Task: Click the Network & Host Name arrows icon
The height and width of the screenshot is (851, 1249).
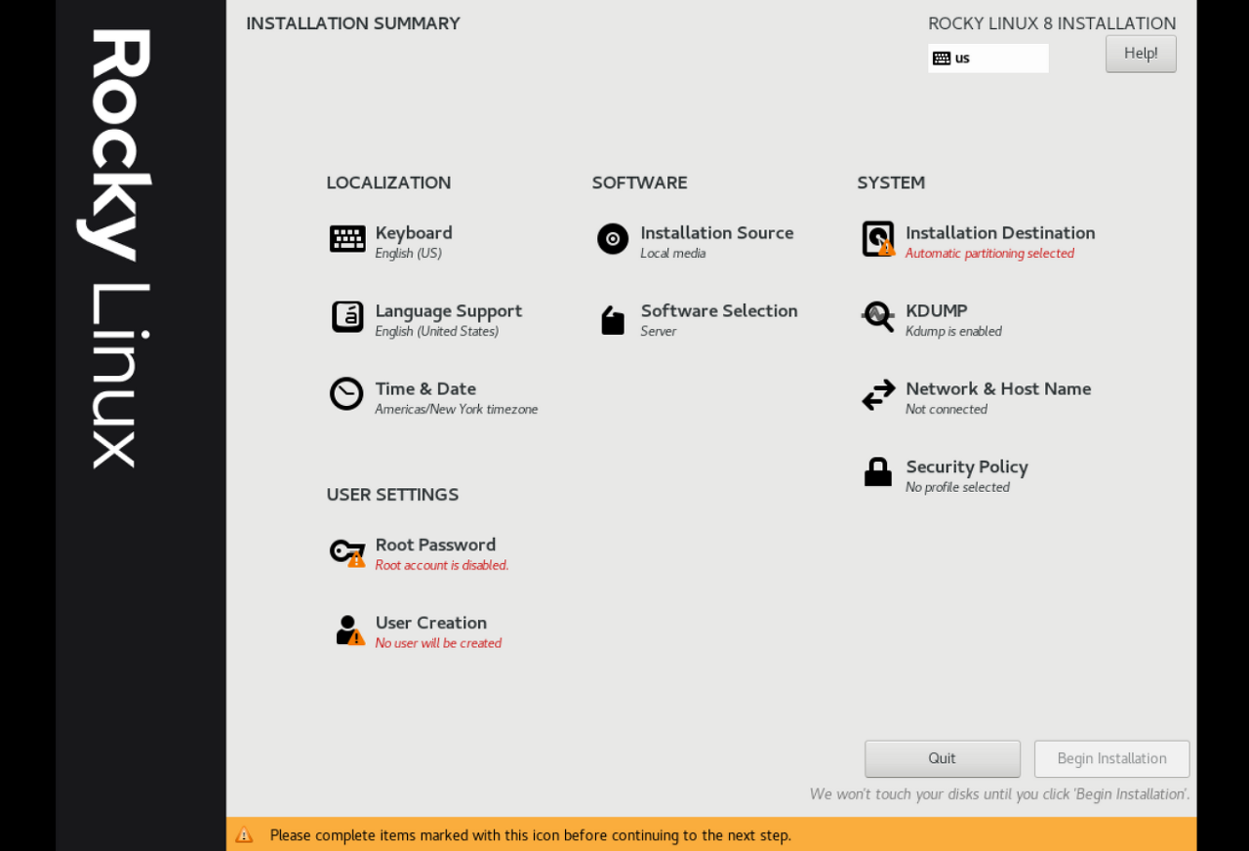Action: pyautogui.click(x=878, y=395)
